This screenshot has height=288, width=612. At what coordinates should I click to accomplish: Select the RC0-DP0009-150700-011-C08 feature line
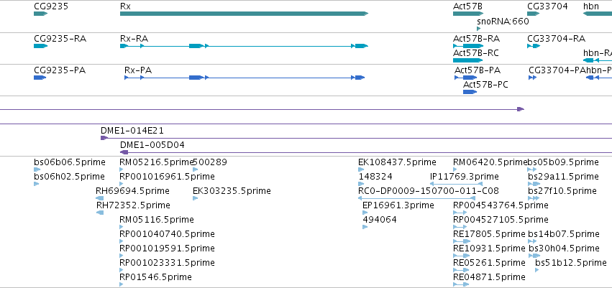tap(421, 198)
